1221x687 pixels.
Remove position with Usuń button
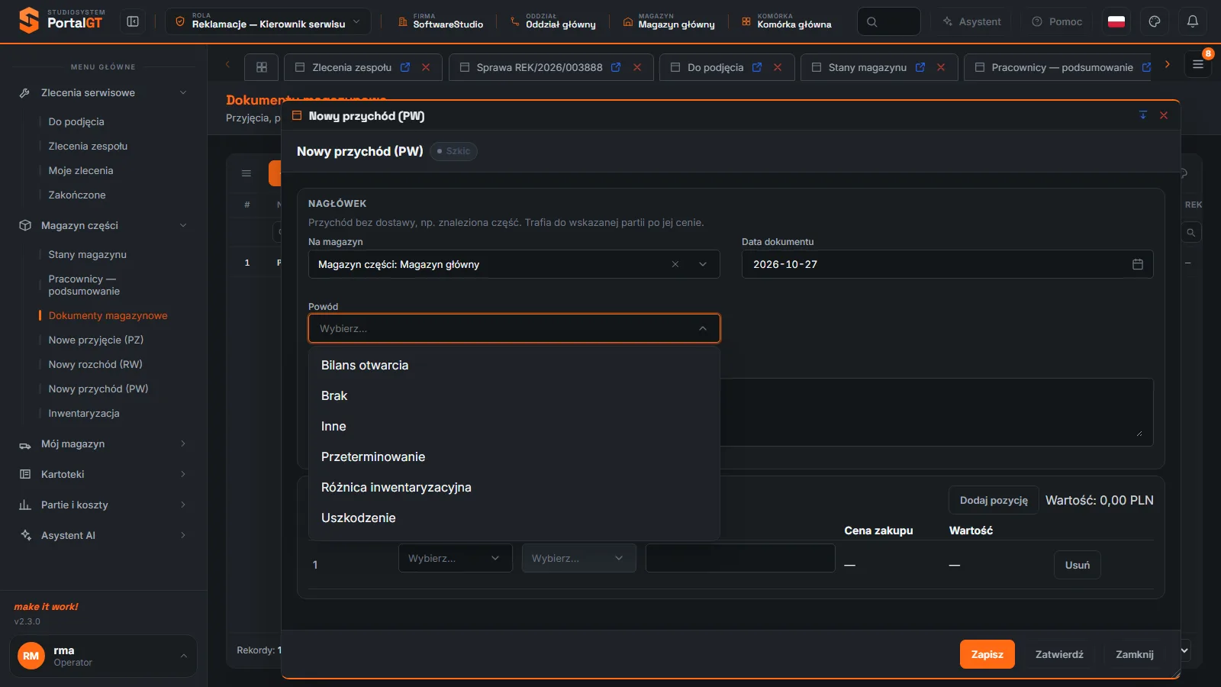[x=1078, y=565]
